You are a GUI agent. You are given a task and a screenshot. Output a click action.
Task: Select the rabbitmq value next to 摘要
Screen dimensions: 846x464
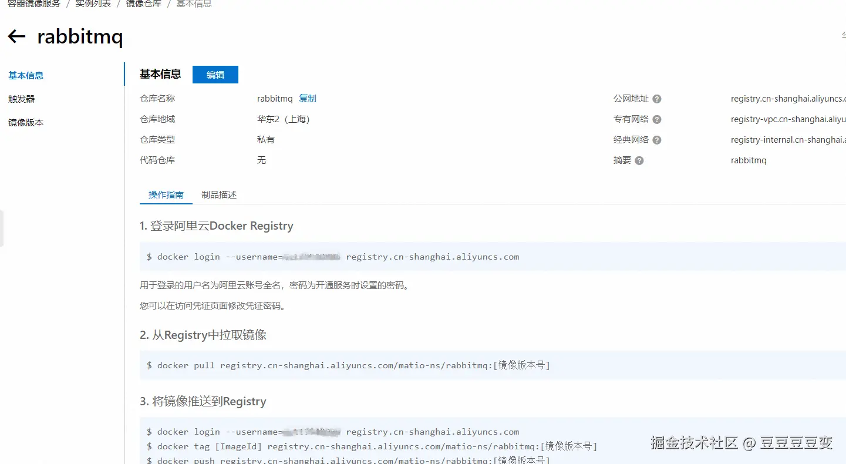tap(749, 160)
